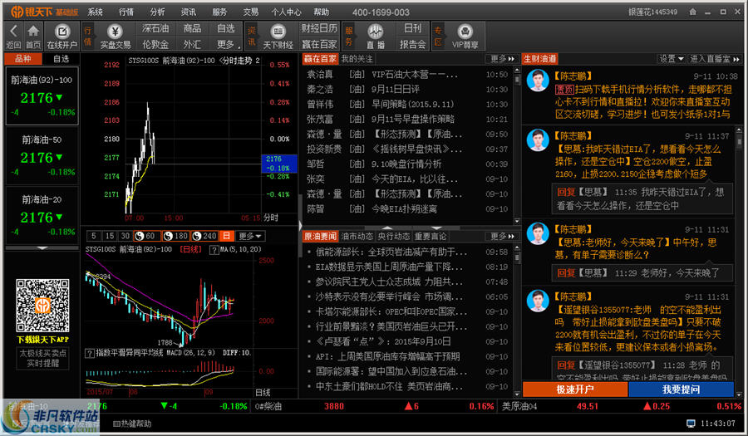Viewport: 748px width, 436px height.
Task: Open the 直播 live broadcast icon
Action: (x=376, y=32)
